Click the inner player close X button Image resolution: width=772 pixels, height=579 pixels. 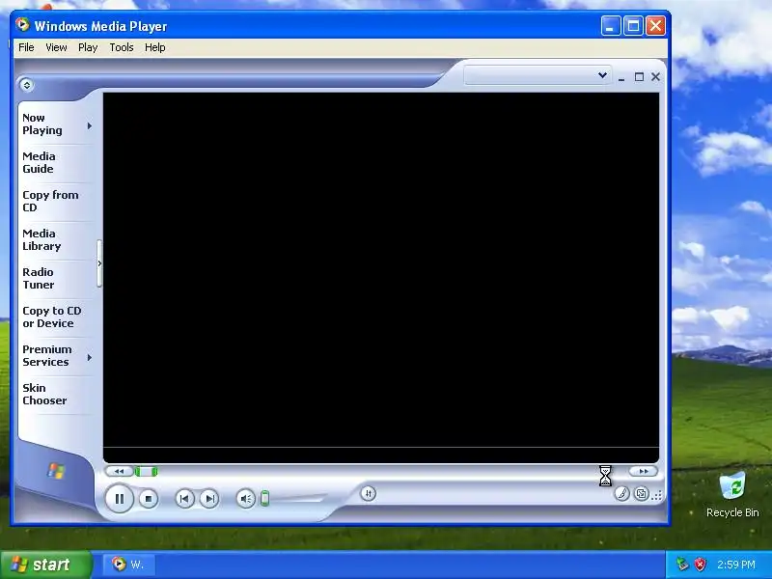655,77
